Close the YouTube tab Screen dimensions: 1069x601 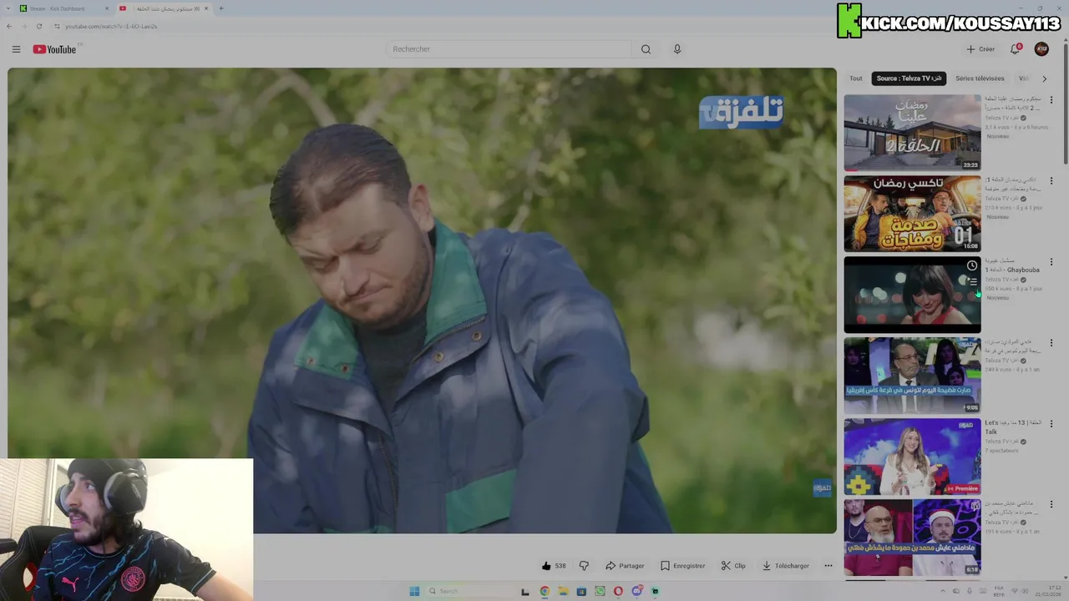(206, 8)
